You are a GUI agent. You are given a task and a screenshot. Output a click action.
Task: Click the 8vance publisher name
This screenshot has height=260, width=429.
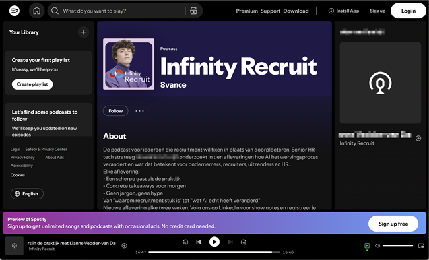coord(173,85)
